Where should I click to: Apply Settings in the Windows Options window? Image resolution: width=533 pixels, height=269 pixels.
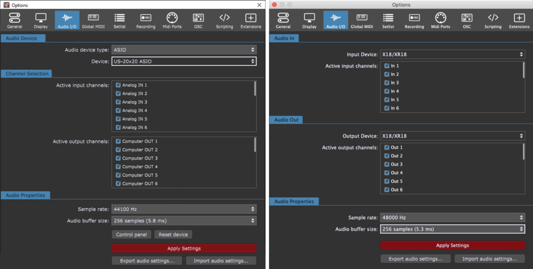coord(184,248)
